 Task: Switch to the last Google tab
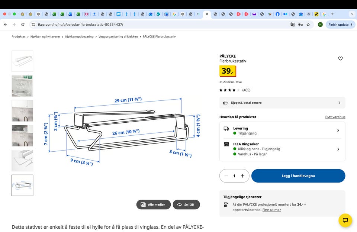point(324,14)
